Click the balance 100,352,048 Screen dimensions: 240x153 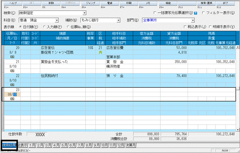coord(212,62)
